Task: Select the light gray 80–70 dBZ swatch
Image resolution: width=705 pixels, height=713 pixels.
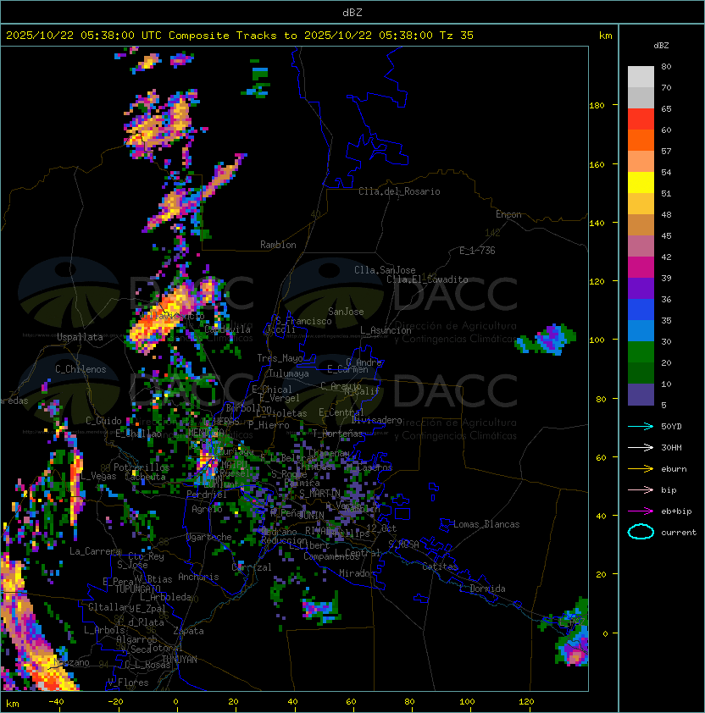Action: pyautogui.click(x=641, y=77)
